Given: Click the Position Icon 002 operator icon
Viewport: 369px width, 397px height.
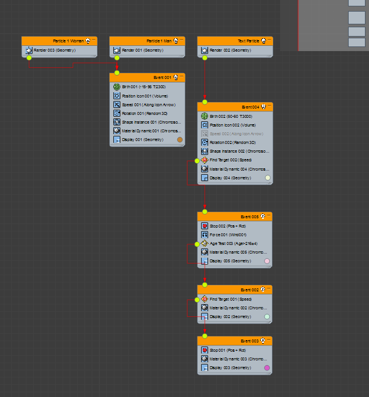Looking at the screenshot, I should pos(205,125).
